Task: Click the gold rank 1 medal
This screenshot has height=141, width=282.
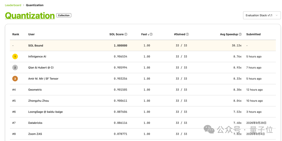Action: pos(15,57)
